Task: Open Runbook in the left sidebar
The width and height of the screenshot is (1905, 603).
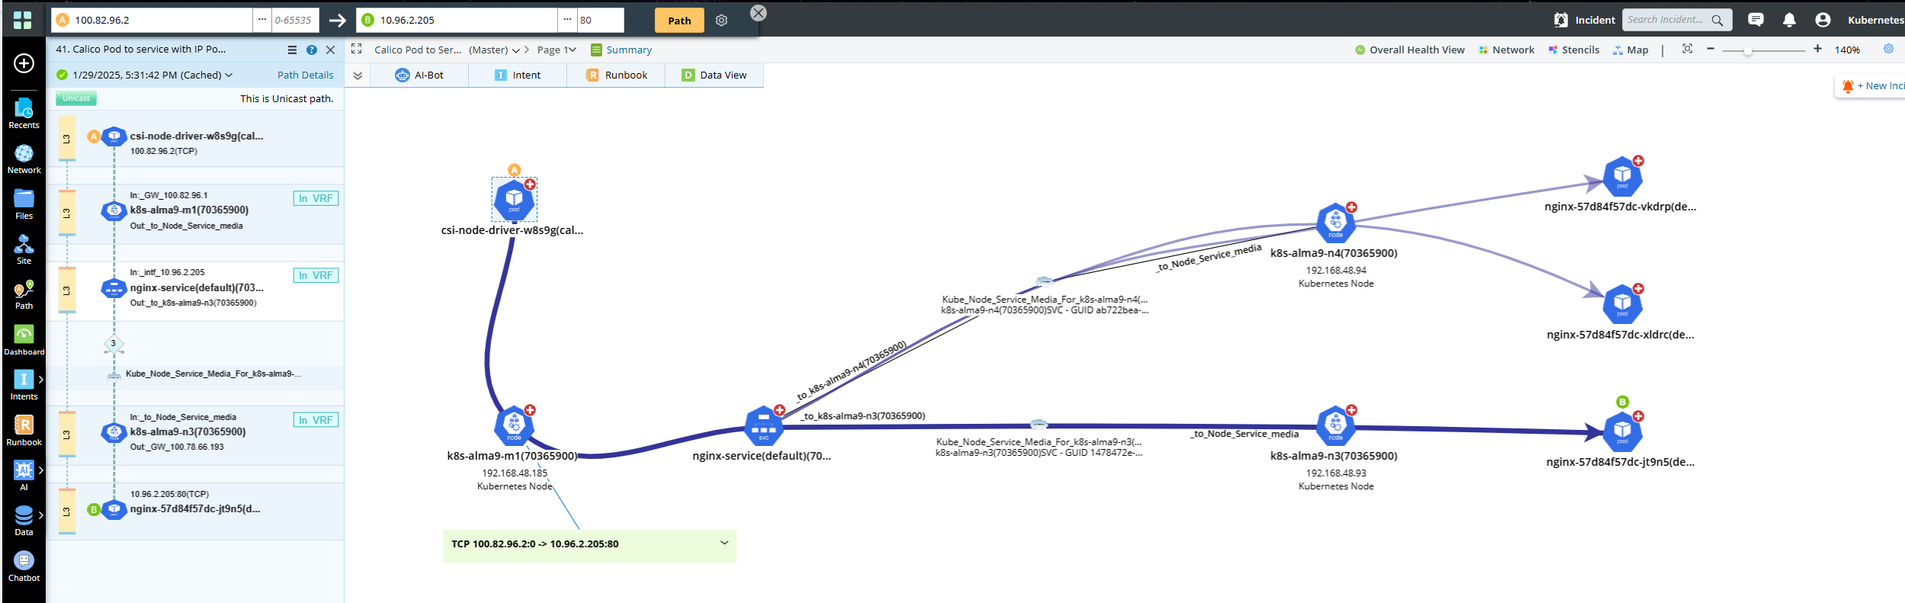Action: pyautogui.click(x=24, y=431)
